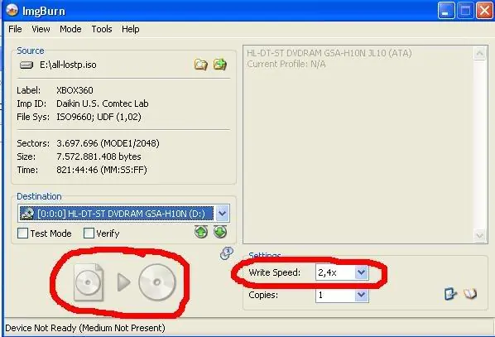
Task: Click the sectors value 3.697.696
Action: click(x=77, y=143)
